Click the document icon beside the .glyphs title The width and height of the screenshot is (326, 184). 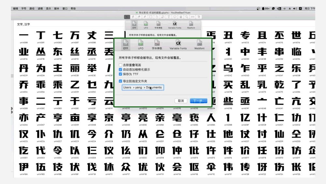137,13
